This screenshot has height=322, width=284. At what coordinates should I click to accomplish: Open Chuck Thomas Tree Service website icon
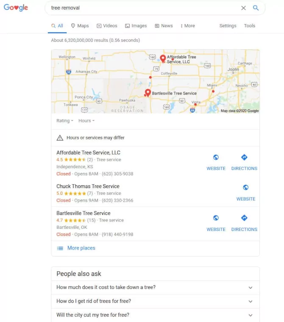[245, 188]
